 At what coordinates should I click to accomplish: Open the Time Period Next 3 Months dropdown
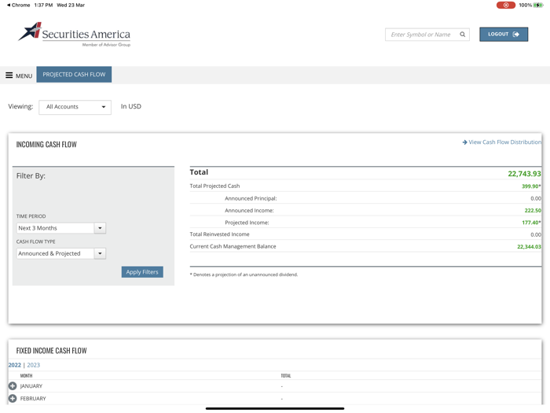tap(61, 228)
